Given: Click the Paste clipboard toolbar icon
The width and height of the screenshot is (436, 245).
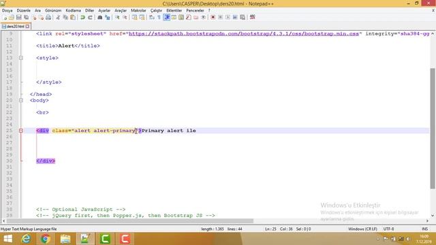Looking at the screenshot, I should 73,17.
